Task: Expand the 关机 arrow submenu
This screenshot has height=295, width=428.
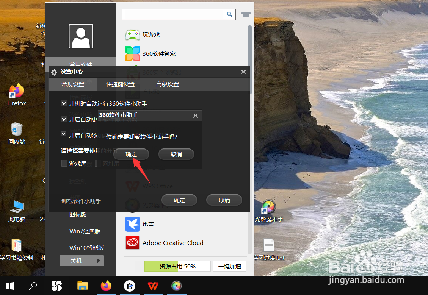Action: [99, 261]
